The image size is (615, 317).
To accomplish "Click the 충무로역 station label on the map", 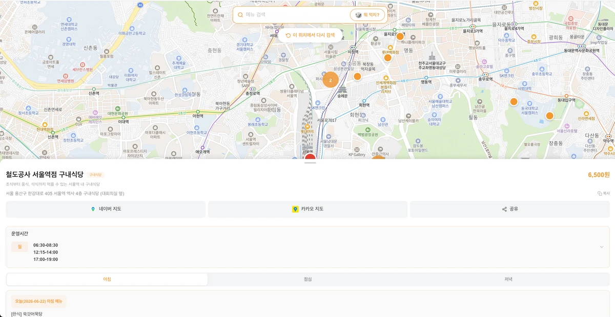I will [485, 79].
